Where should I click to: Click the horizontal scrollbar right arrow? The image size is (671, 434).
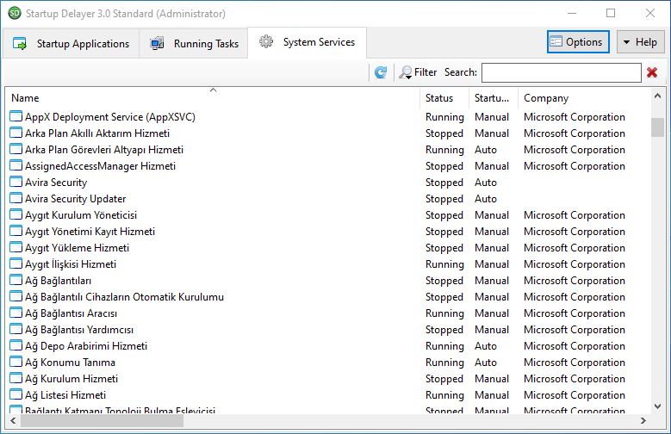point(643,421)
